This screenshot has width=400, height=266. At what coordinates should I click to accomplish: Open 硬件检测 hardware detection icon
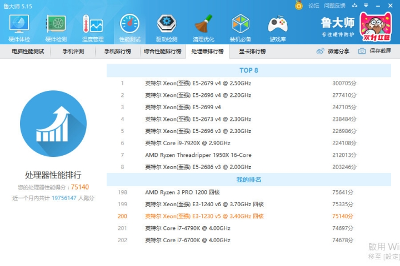(56, 28)
